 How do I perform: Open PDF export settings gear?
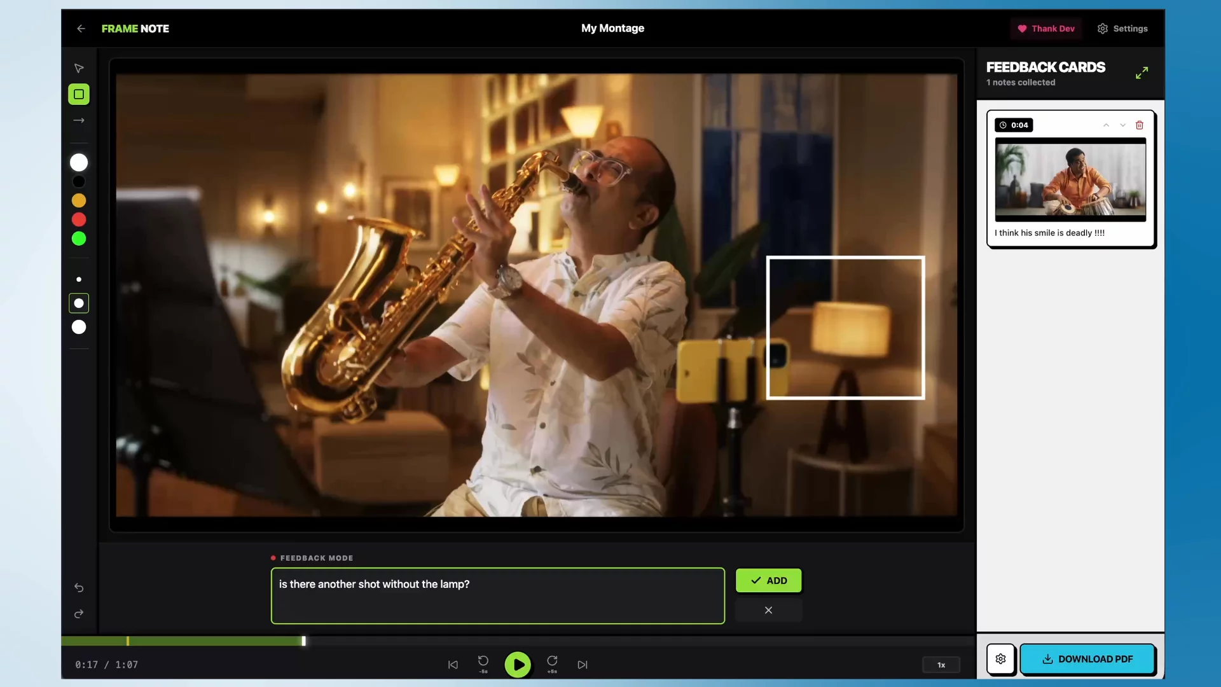coord(1001,659)
